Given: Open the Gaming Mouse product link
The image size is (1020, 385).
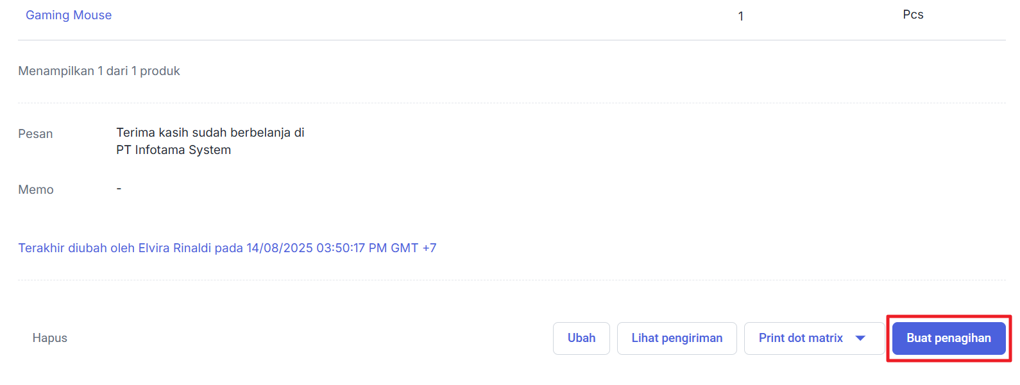Looking at the screenshot, I should click(x=69, y=15).
